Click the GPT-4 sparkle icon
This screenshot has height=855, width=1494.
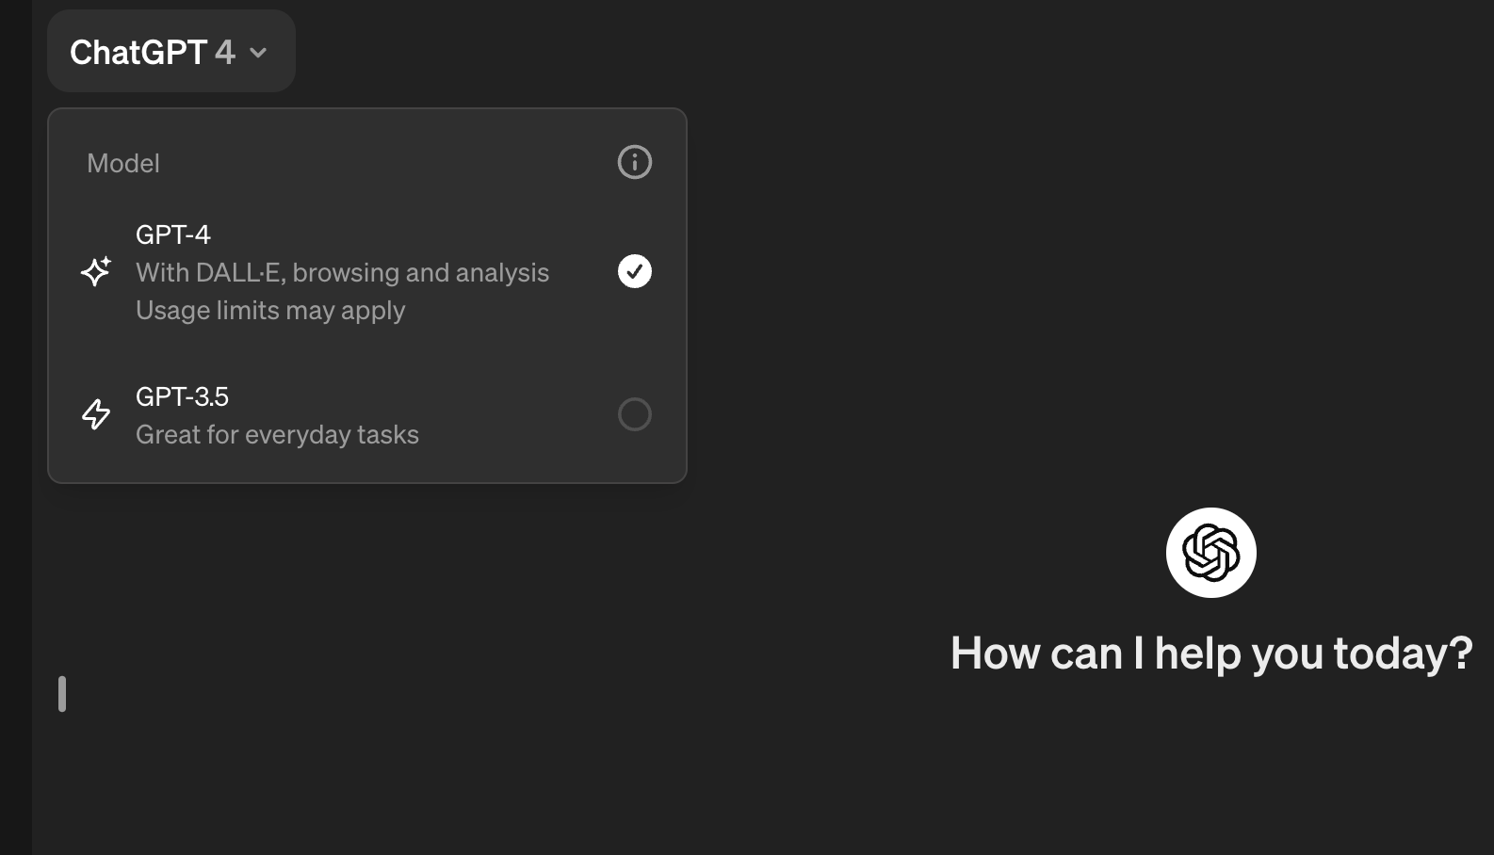click(x=96, y=271)
